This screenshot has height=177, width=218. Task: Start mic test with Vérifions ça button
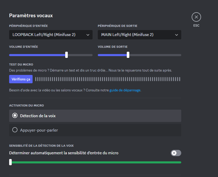[x=21, y=79]
